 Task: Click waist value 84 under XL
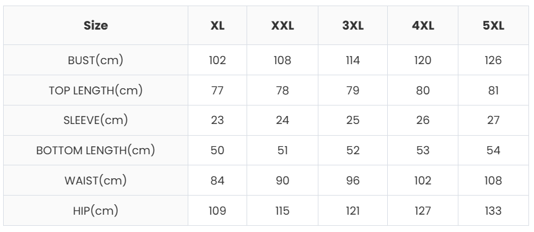point(217,180)
